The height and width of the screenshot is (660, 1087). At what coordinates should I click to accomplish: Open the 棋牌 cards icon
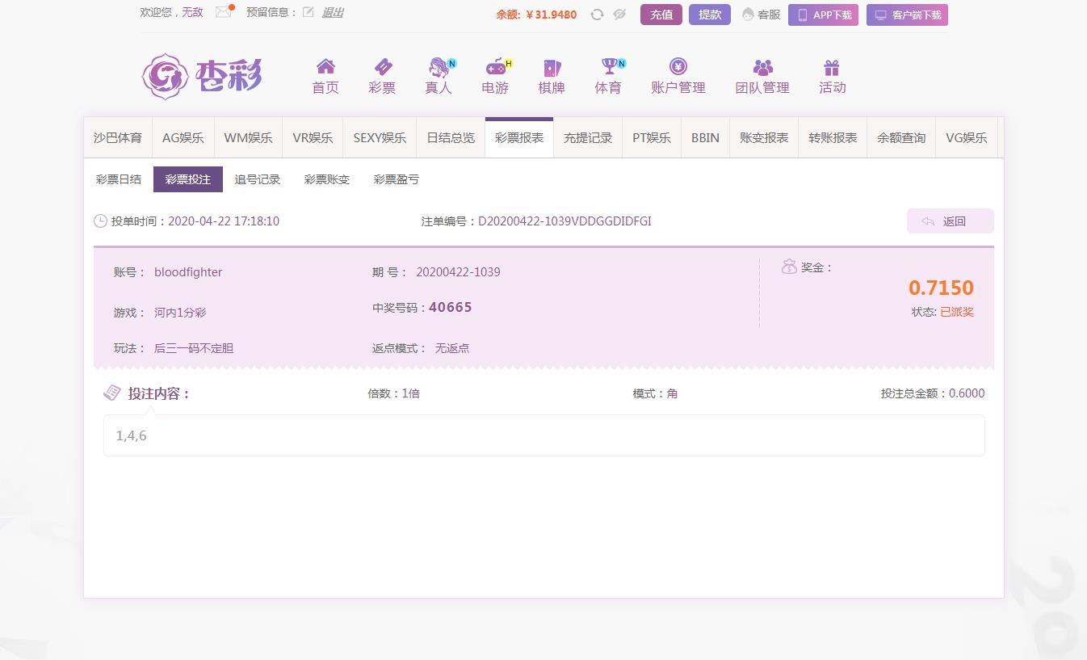point(552,67)
